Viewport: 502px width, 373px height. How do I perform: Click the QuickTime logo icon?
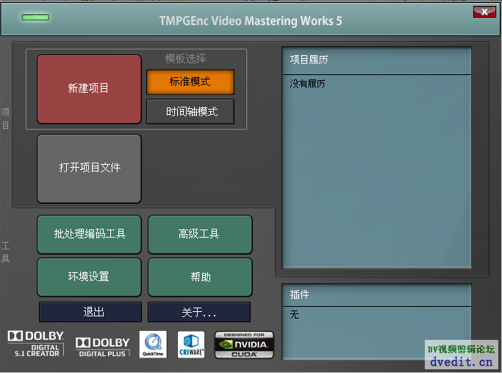pyautogui.click(x=153, y=344)
